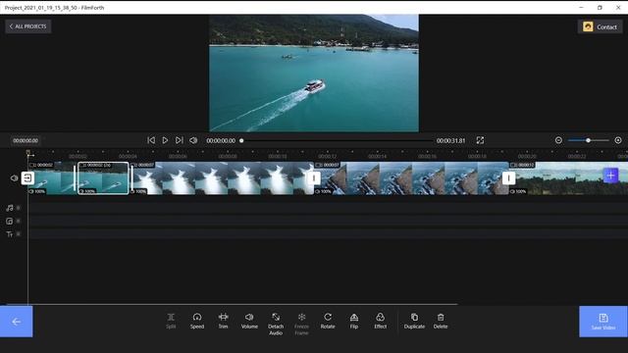Click the Save Video button
The height and width of the screenshot is (353, 628).
coord(603,322)
